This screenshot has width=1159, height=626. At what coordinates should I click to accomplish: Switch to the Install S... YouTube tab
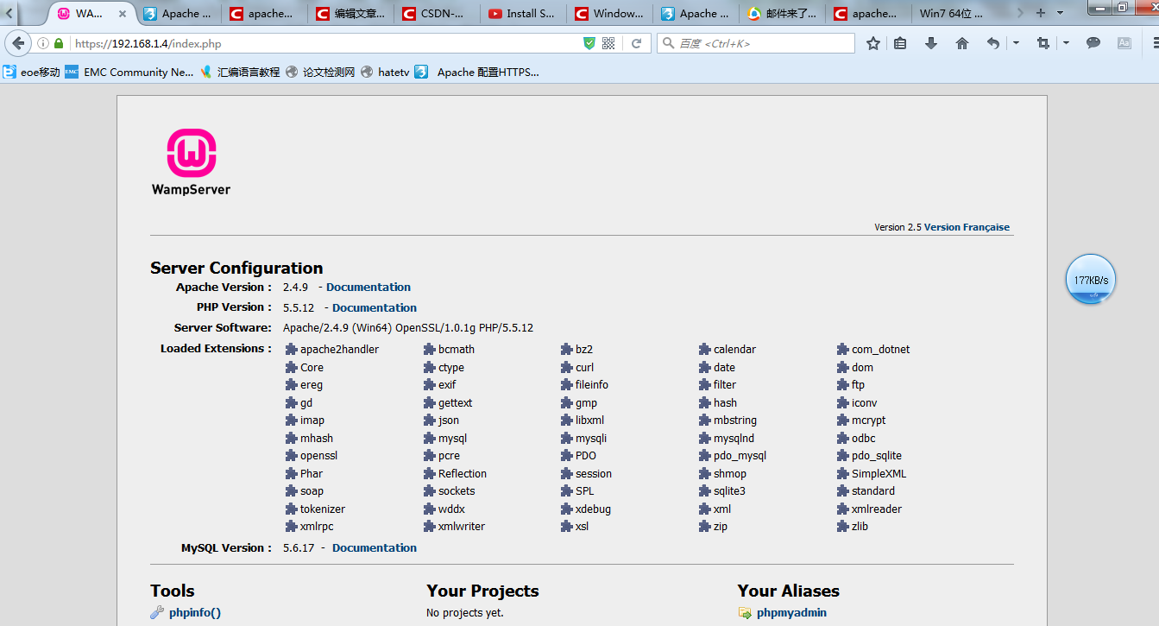(x=523, y=14)
